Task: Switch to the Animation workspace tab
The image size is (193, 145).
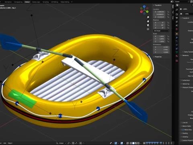Action: coord(8,2)
